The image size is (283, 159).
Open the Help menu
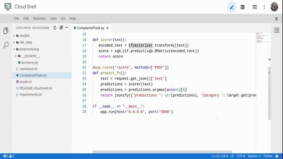(73, 19)
